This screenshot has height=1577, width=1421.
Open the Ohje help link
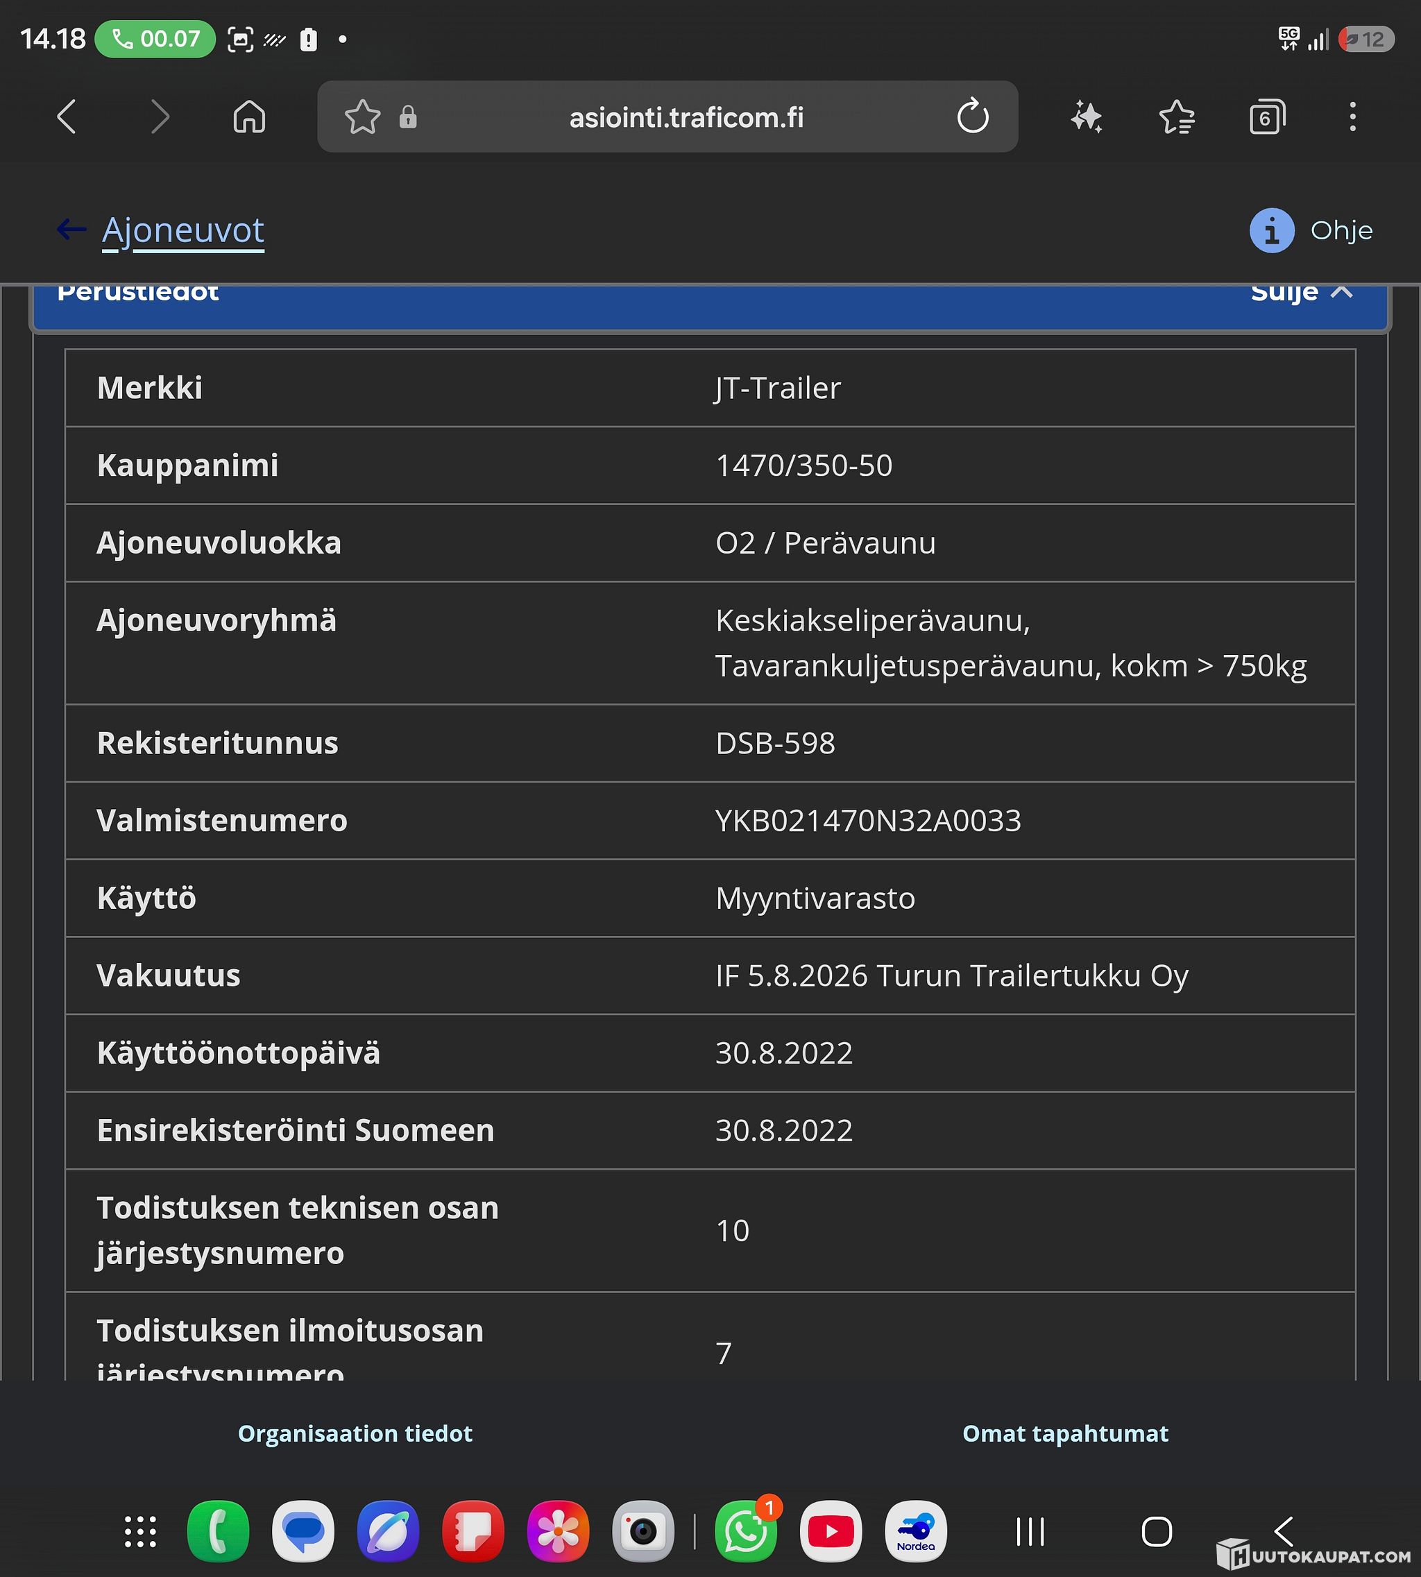pos(1341,230)
